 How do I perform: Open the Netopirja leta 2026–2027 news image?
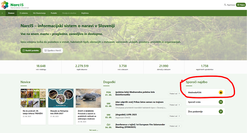[x=61, y=98]
